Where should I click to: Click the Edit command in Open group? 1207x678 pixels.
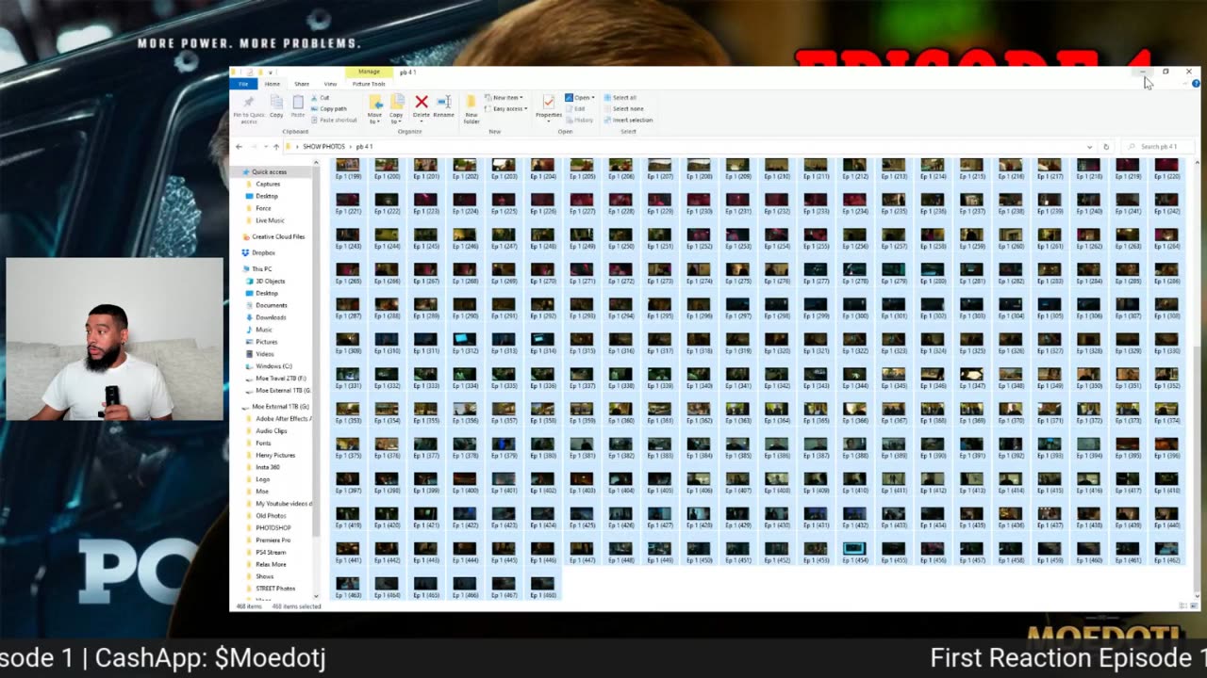click(576, 108)
